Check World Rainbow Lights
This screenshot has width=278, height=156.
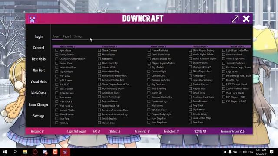(190, 58)
